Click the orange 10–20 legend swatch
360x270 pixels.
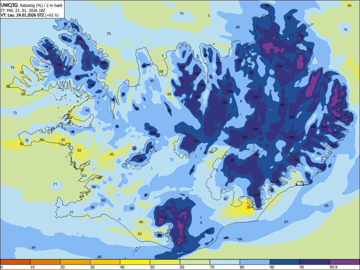click(x=45, y=262)
